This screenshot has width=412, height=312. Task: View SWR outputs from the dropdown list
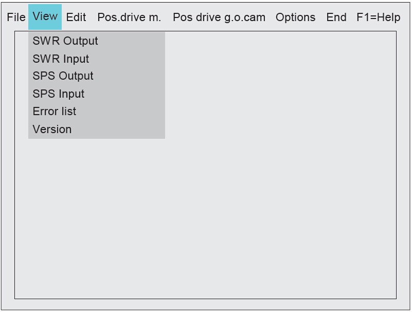96,41
